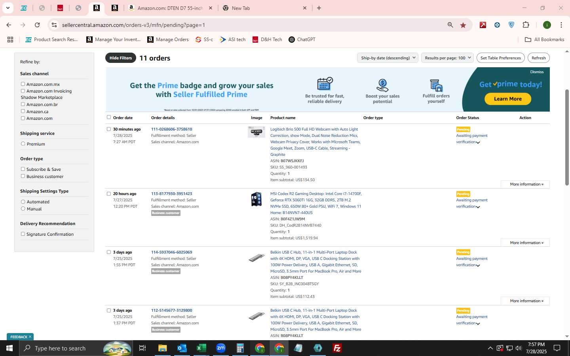
Task: View site information icon beside the URL
Action: (54, 25)
